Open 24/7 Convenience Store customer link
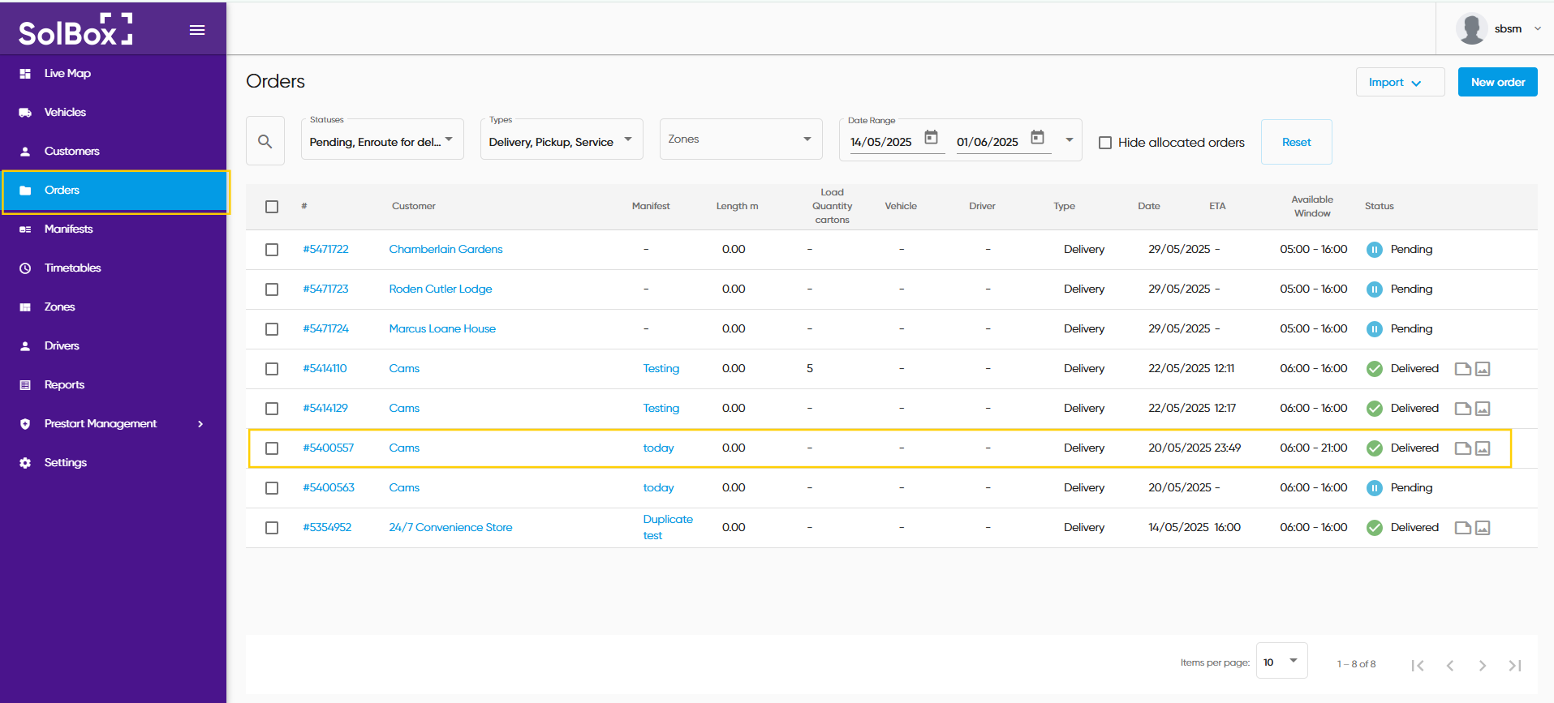Screen dimensions: 1554x703 click(x=450, y=528)
